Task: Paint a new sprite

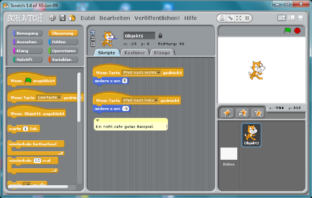Action: coord(227,113)
